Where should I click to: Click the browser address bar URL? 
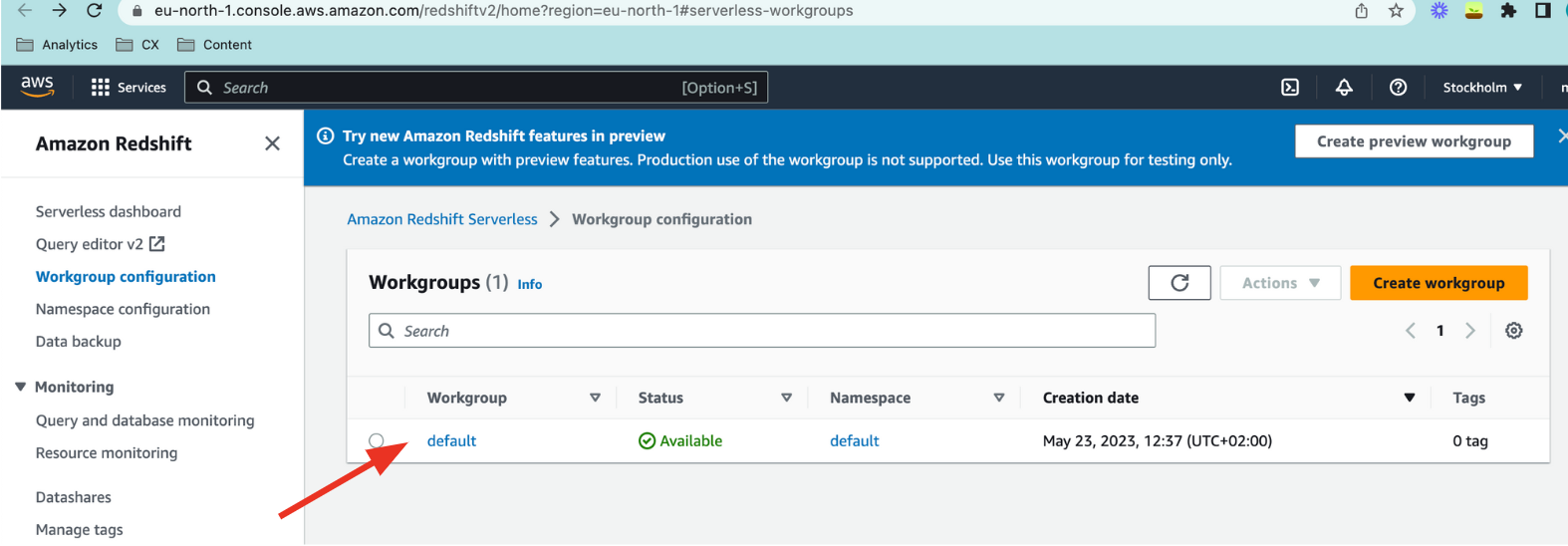point(503,11)
